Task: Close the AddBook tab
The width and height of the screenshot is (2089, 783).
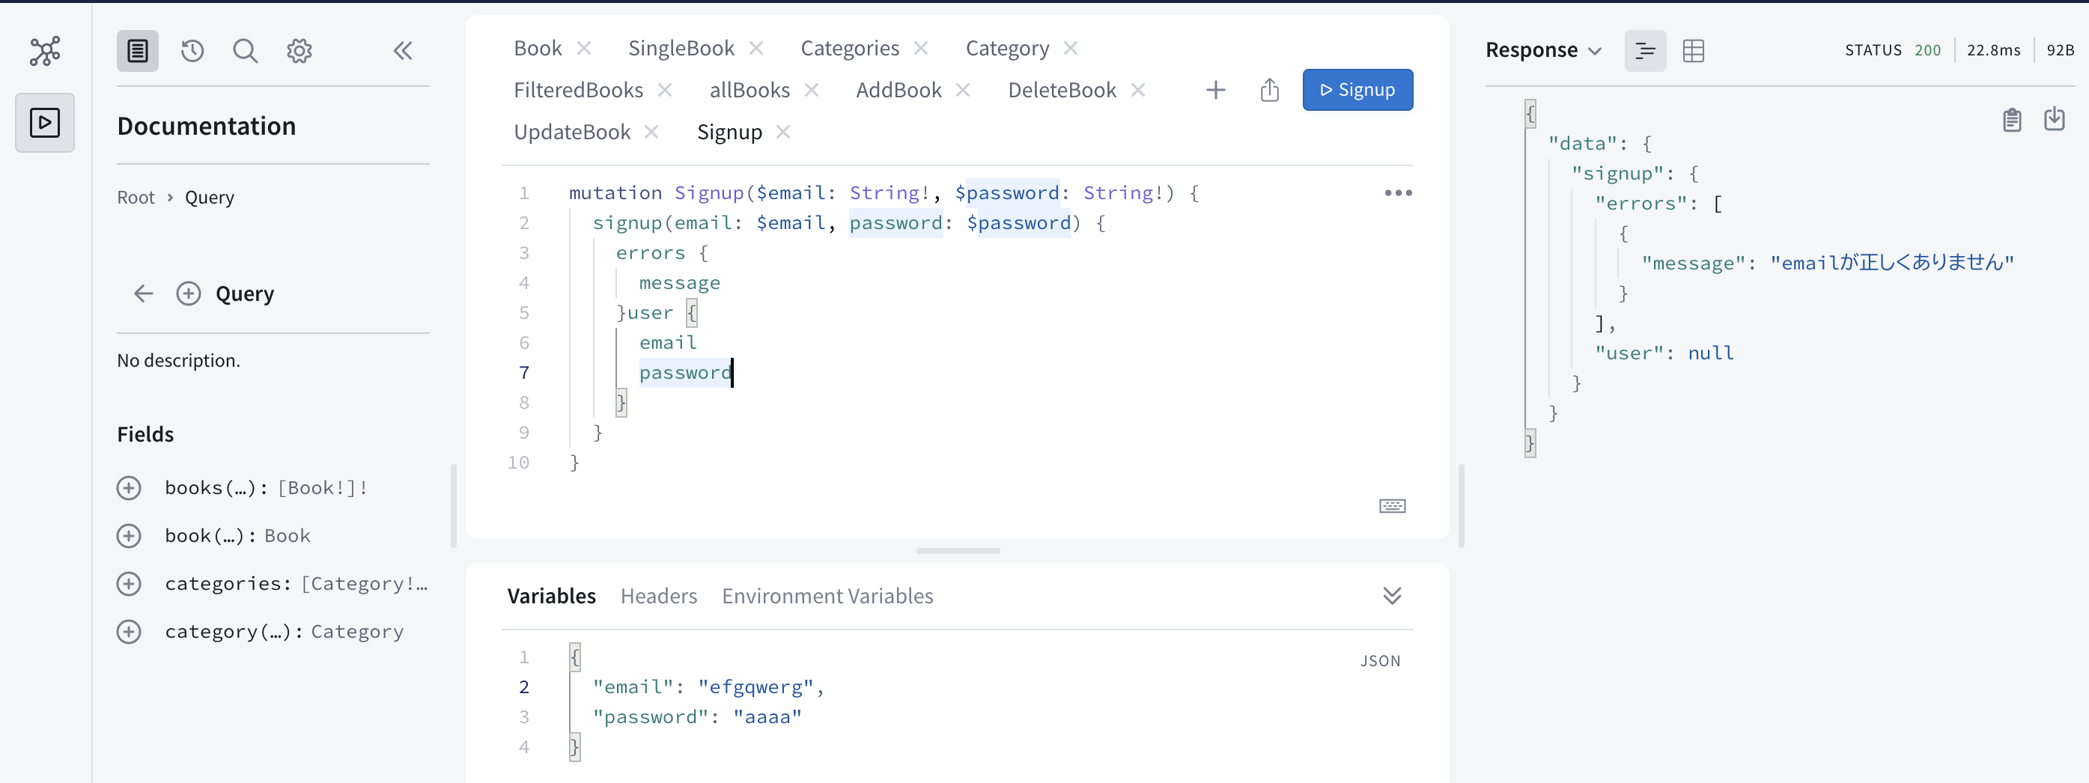Action: coord(964,90)
